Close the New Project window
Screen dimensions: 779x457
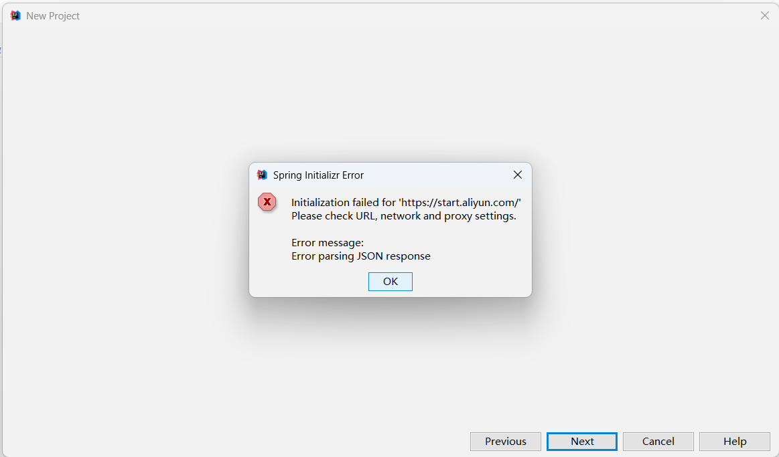[x=764, y=15]
